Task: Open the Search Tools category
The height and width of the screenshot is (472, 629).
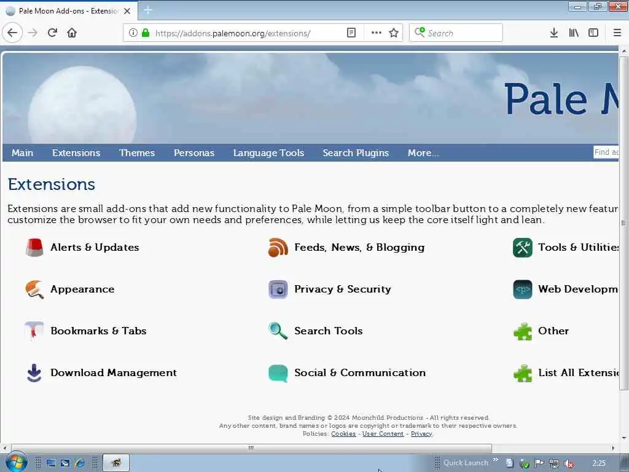Action: click(x=329, y=331)
